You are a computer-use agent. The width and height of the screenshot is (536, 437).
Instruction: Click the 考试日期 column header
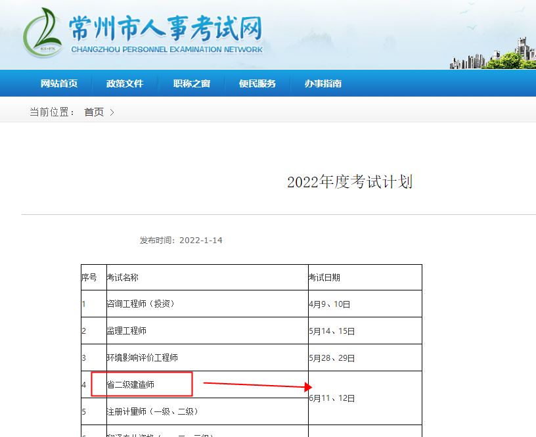326,277
